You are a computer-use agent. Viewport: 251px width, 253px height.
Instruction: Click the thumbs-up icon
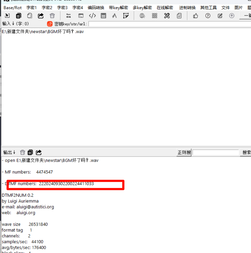click(195, 16)
